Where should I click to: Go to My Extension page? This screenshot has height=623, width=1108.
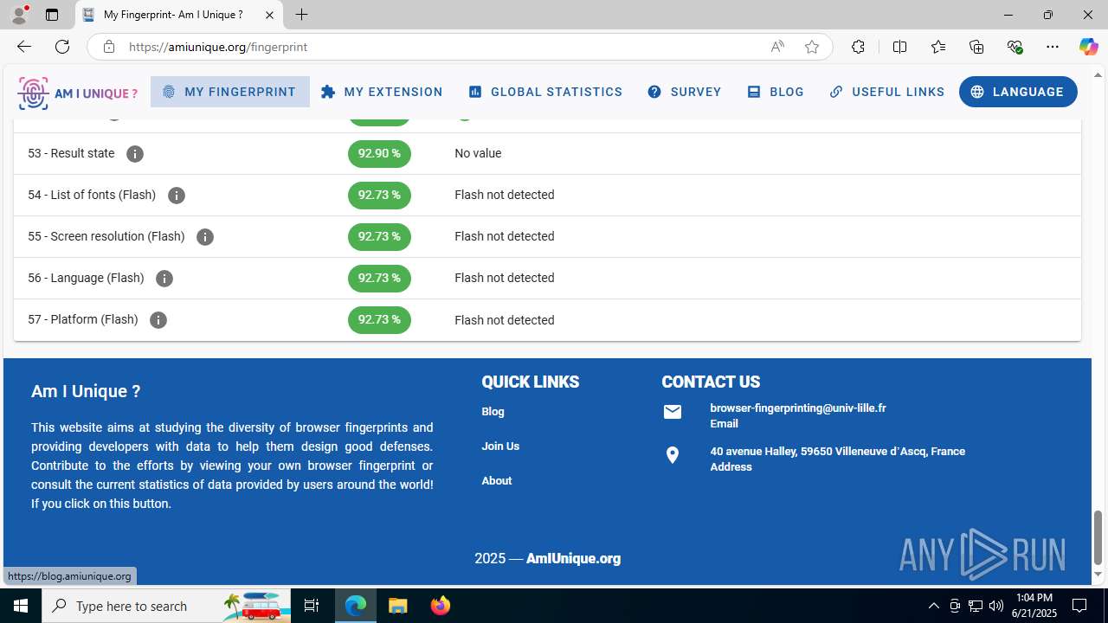382,92
